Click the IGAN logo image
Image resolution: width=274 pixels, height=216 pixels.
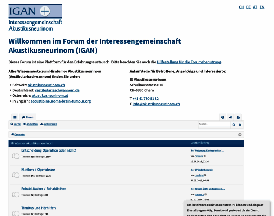pyautogui.click(x=35, y=18)
